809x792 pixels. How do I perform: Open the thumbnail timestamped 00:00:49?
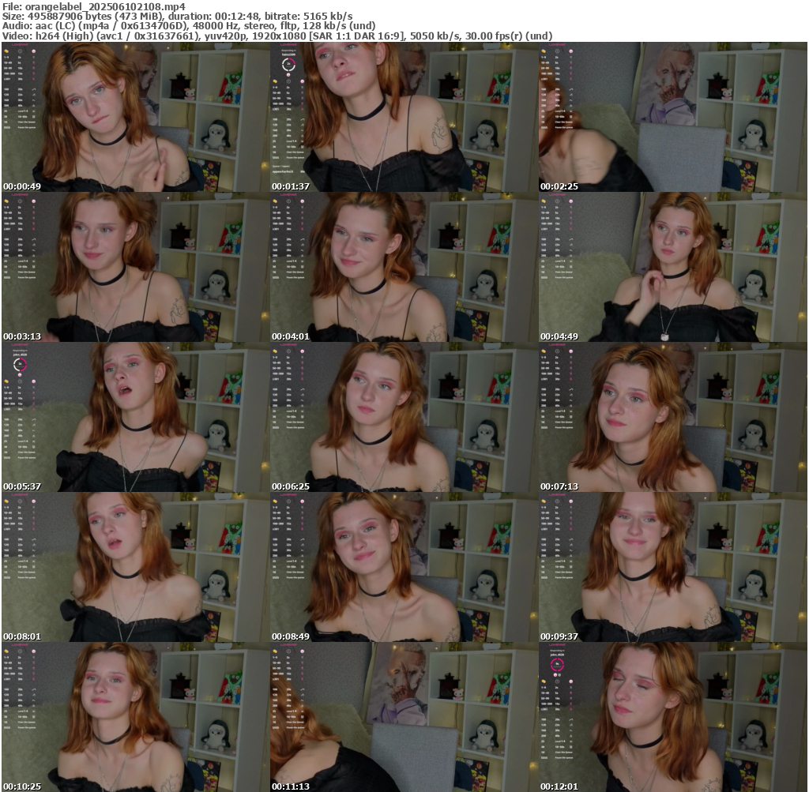click(135, 117)
